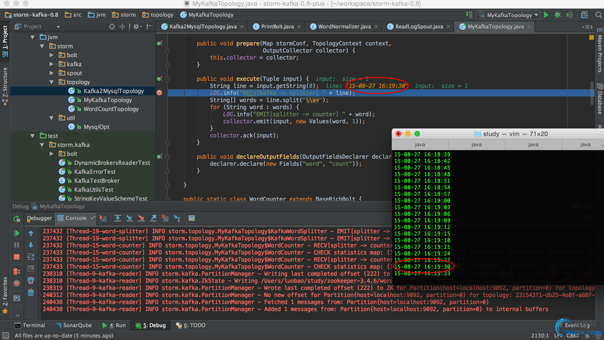Image resolution: width=604 pixels, height=340 pixels.
Task: Stop the debug session with the red square
Action: tap(17, 257)
